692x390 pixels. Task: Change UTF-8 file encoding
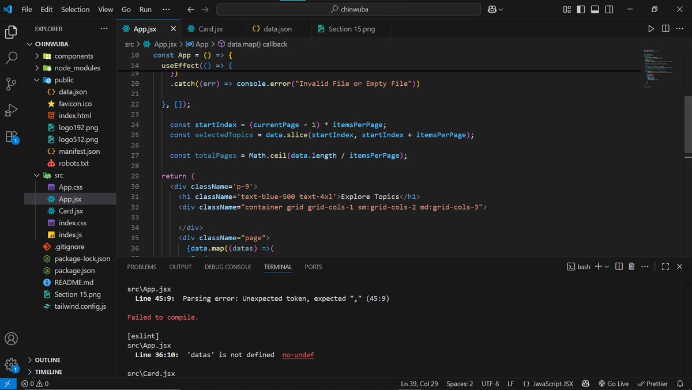tap(490, 384)
